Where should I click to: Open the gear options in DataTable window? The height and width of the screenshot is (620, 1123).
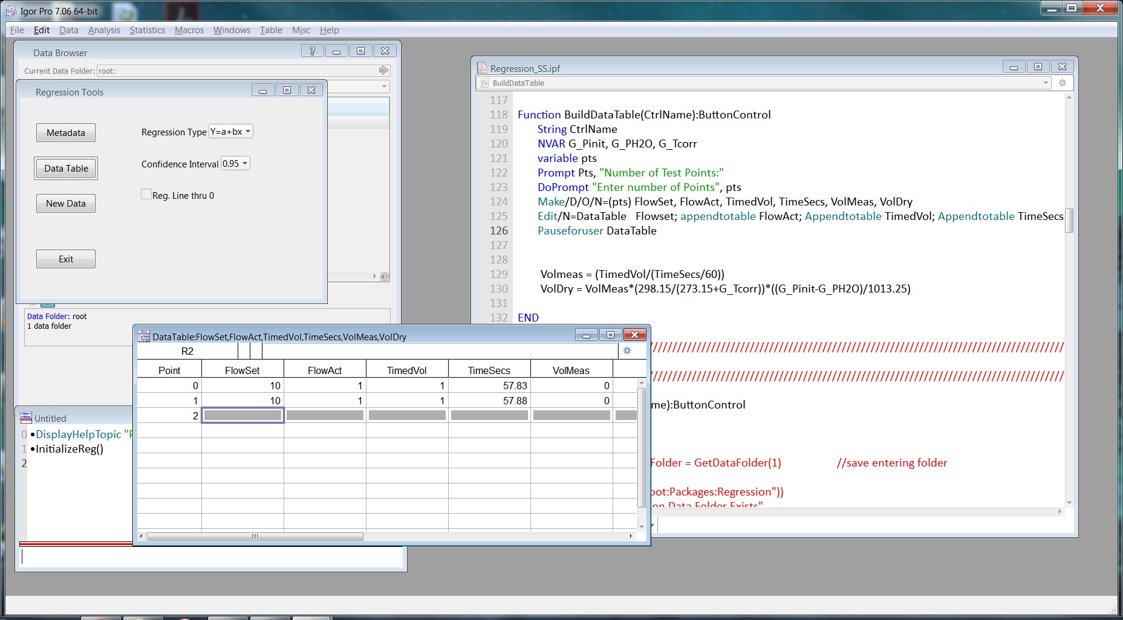[x=627, y=351]
